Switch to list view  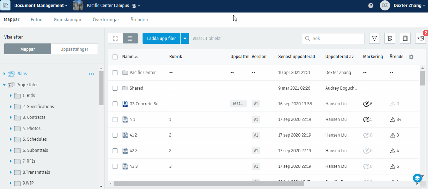[x=130, y=39]
